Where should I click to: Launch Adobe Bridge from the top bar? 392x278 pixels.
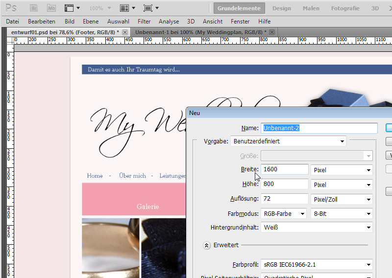34,8
